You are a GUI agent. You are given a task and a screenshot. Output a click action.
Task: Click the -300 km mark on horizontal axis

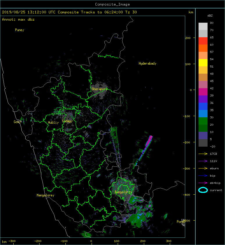(12, 241)
